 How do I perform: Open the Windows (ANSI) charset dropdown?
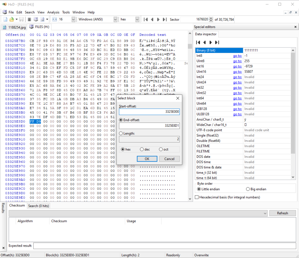pos(115,20)
